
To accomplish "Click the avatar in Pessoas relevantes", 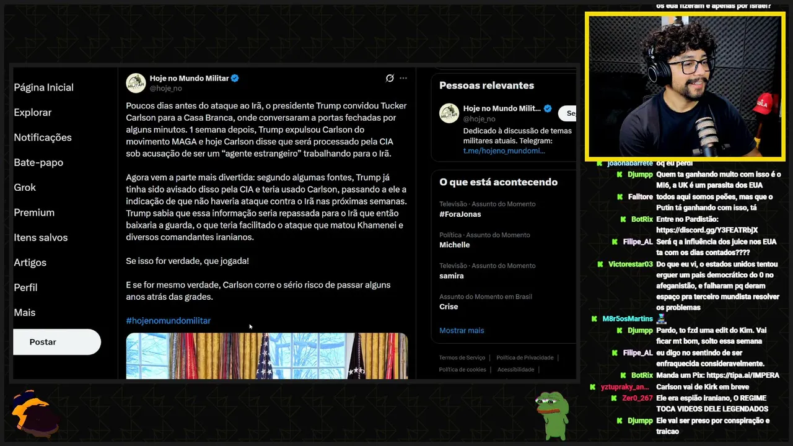I will [x=449, y=113].
